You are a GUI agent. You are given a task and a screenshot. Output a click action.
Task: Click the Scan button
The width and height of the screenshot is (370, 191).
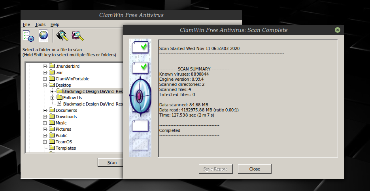pyautogui.click(x=110, y=163)
